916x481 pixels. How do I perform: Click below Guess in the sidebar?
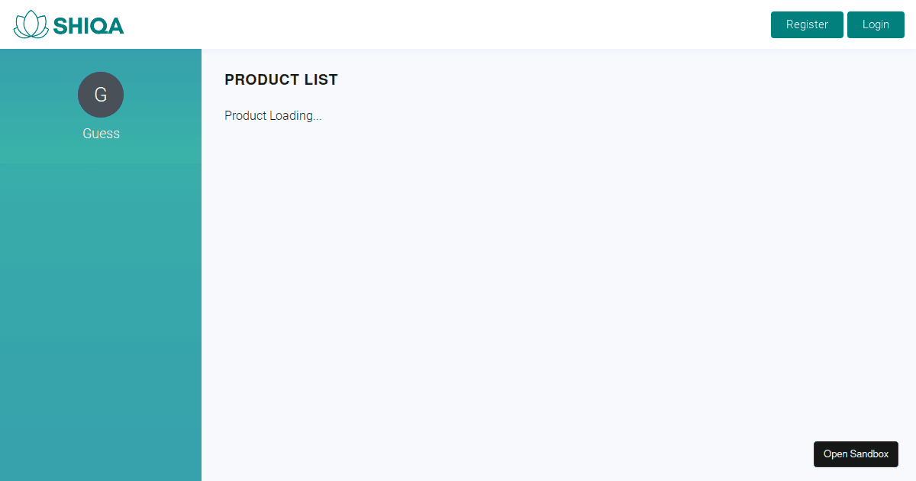101,191
